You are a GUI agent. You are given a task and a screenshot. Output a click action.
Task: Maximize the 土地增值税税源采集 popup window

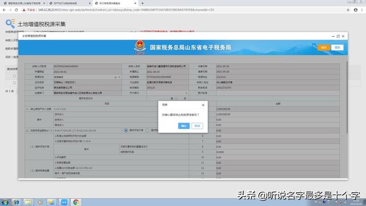click(338, 36)
